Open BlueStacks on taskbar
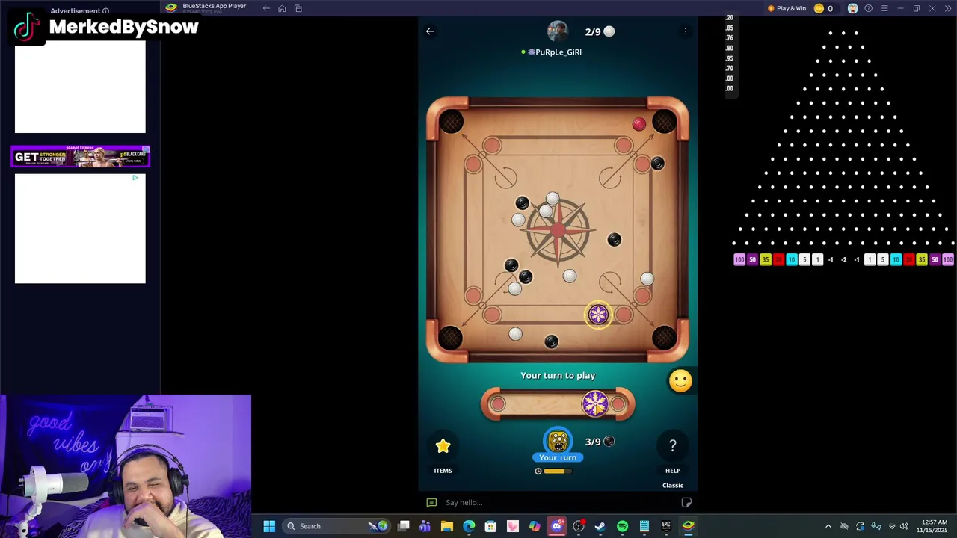The width and height of the screenshot is (957, 538). [x=688, y=526]
